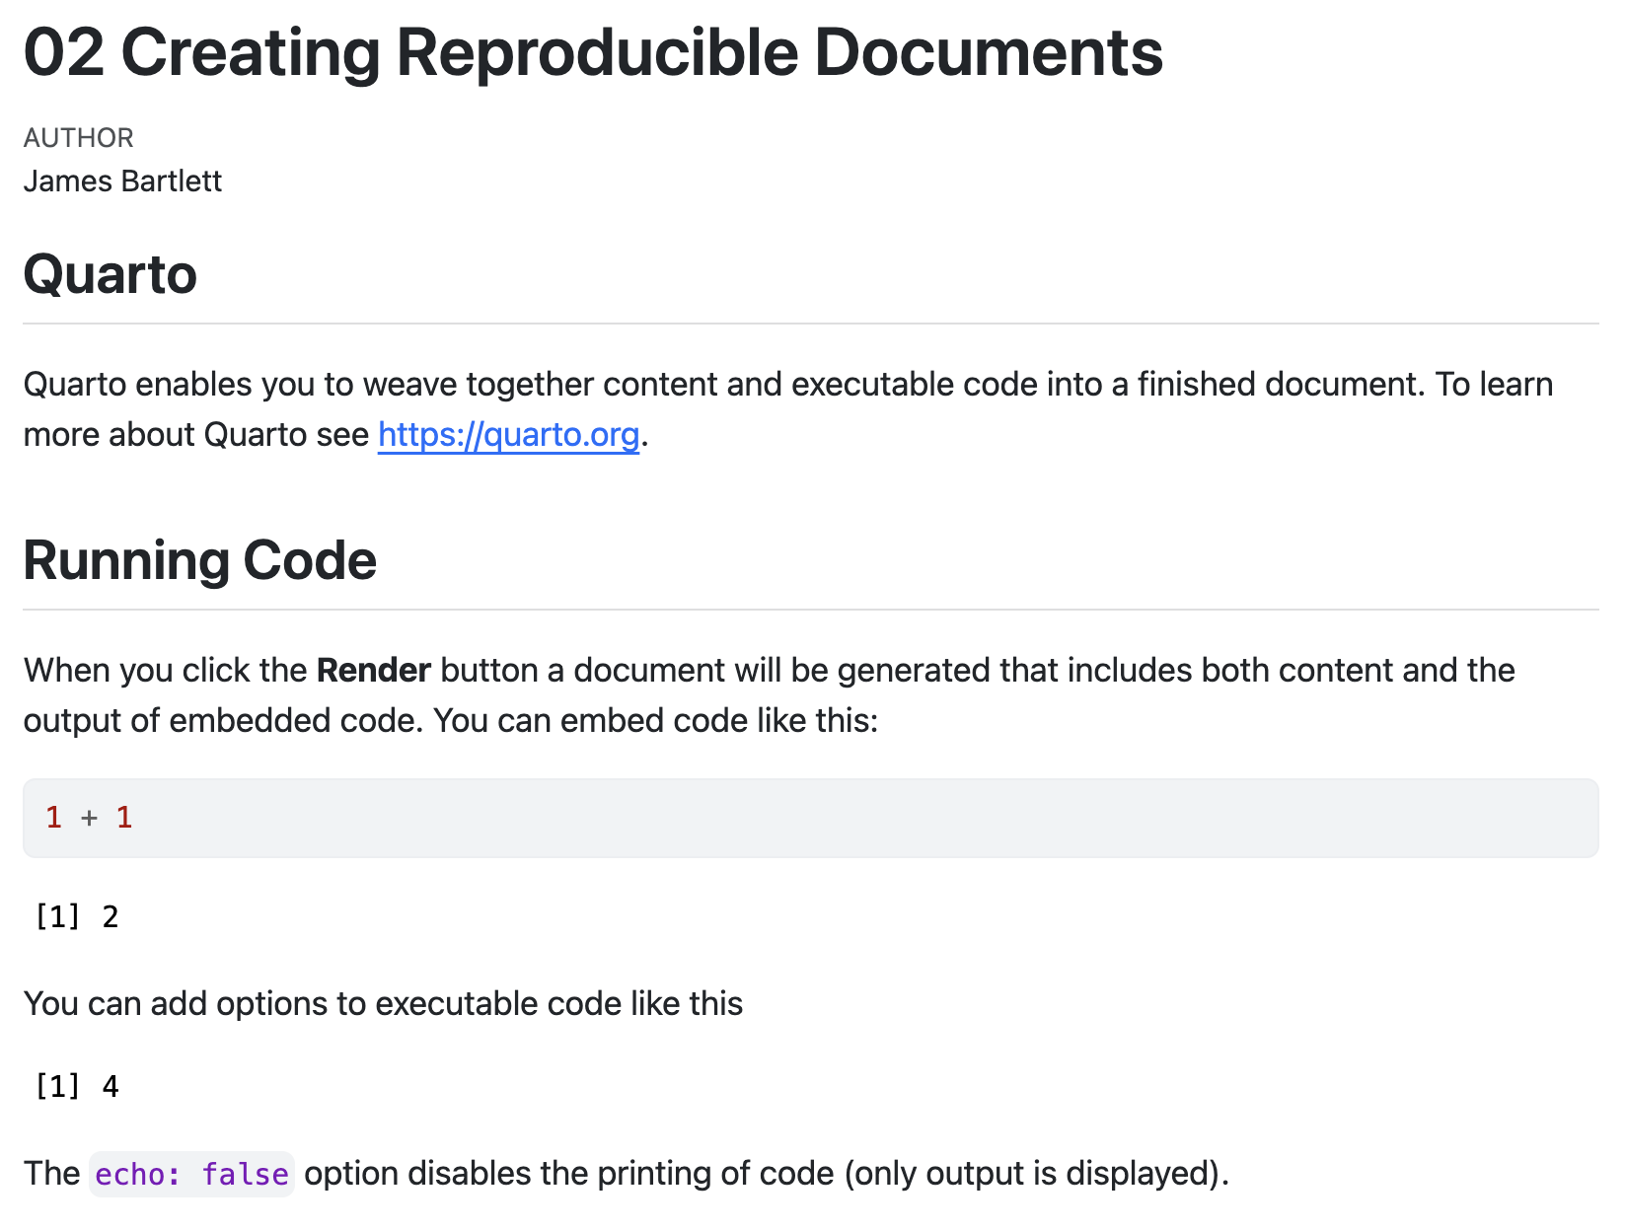Image resolution: width=1626 pixels, height=1231 pixels.
Task: Click the first '1' in code block
Action: (x=54, y=818)
